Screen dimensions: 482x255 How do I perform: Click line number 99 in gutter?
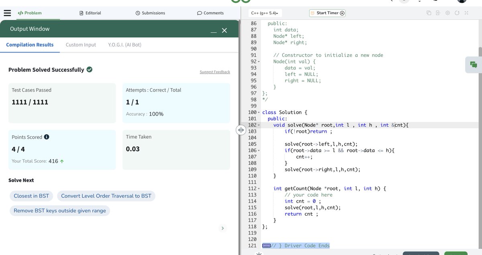pos(253,106)
